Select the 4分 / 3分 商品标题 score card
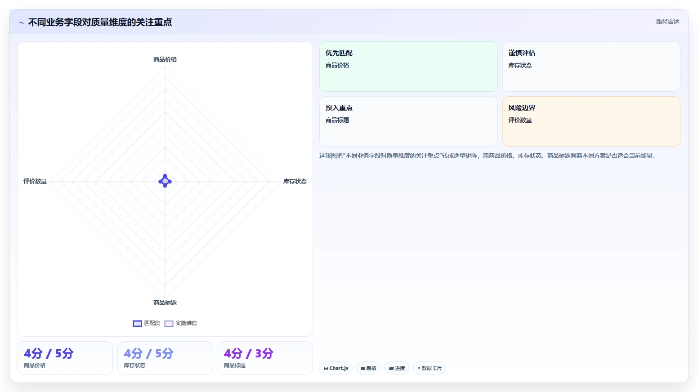Viewport: 698px width, 392px height. [x=265, y=358]
